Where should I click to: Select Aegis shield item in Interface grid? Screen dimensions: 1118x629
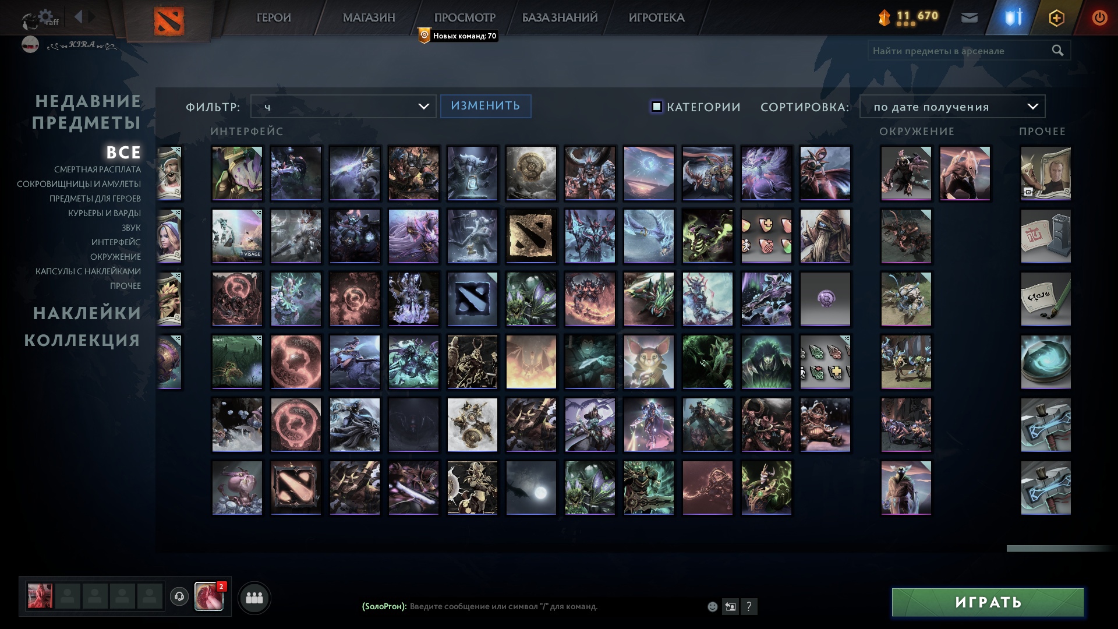click(x=531, y=173)
